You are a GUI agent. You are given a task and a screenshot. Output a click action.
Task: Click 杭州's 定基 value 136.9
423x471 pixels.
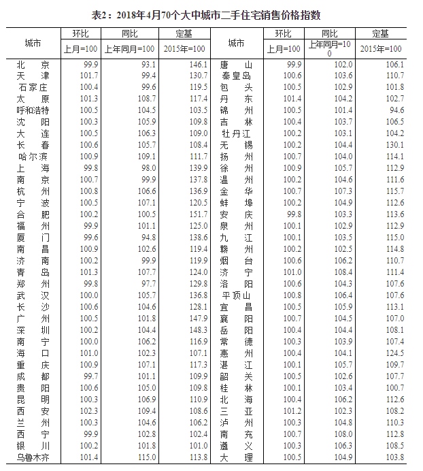point(199,191)
